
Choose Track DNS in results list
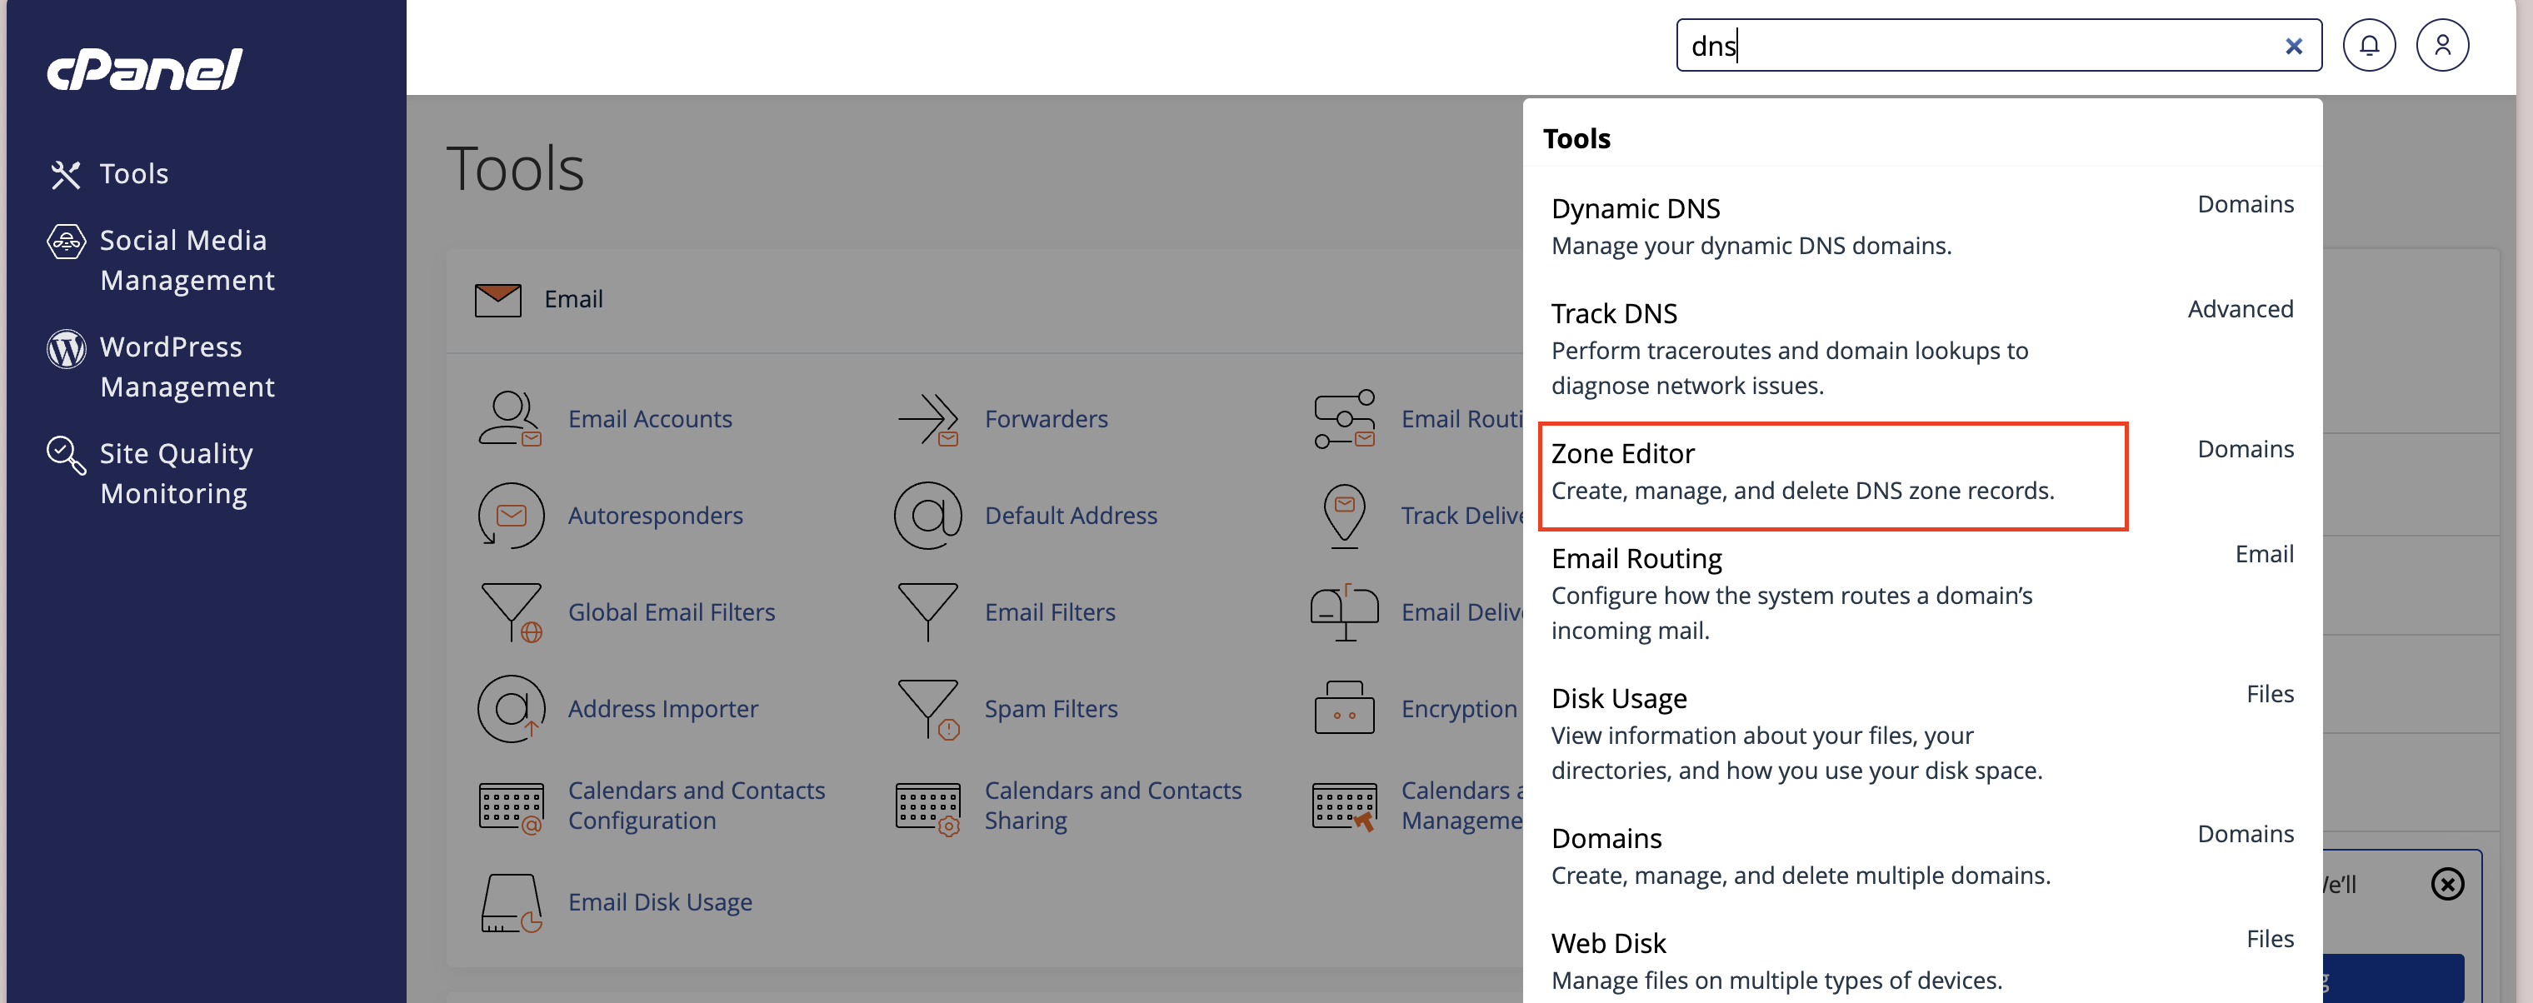pyautogui.click(x=1614, y=315)
